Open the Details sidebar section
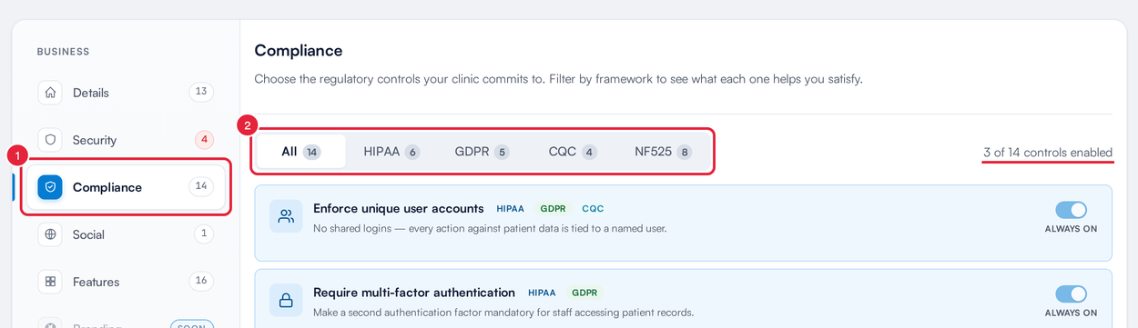This screenshot has width=1138, height=328. 126,93
